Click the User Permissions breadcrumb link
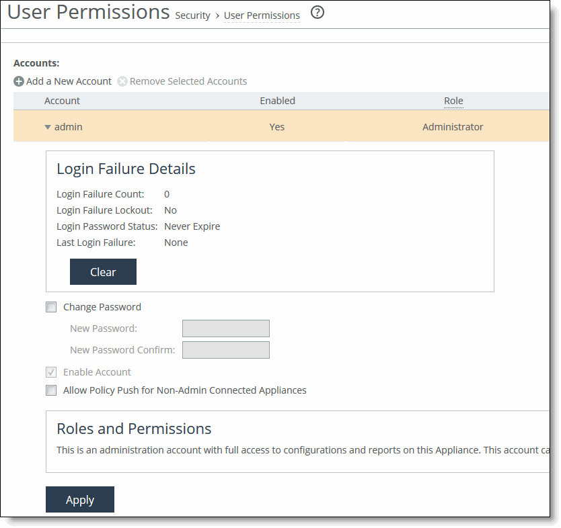 tap(262, 15)
